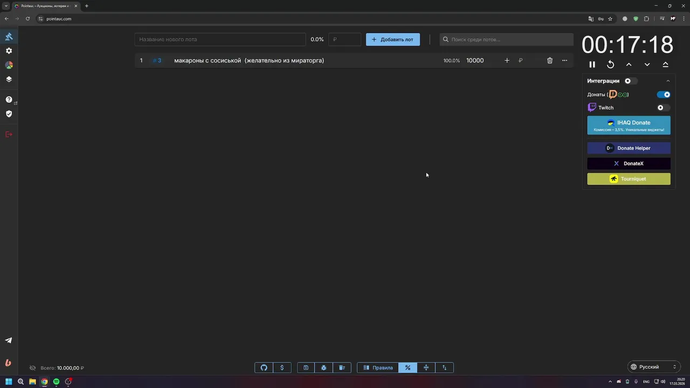Click the Добавить лот button

tap(393, 39)
